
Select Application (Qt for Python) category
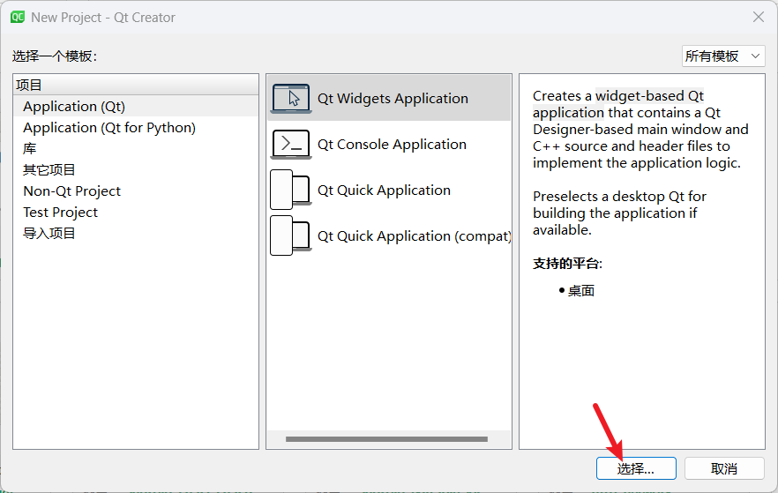click(136, 128)
